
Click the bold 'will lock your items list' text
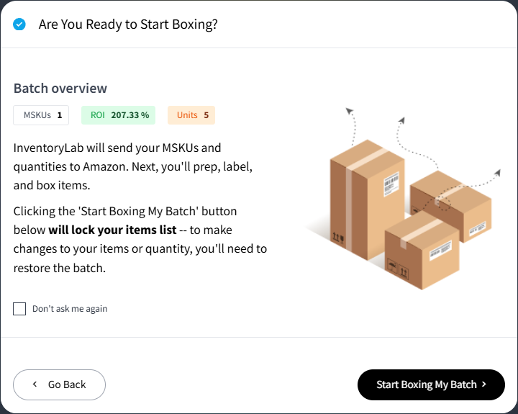coord(112,230)
